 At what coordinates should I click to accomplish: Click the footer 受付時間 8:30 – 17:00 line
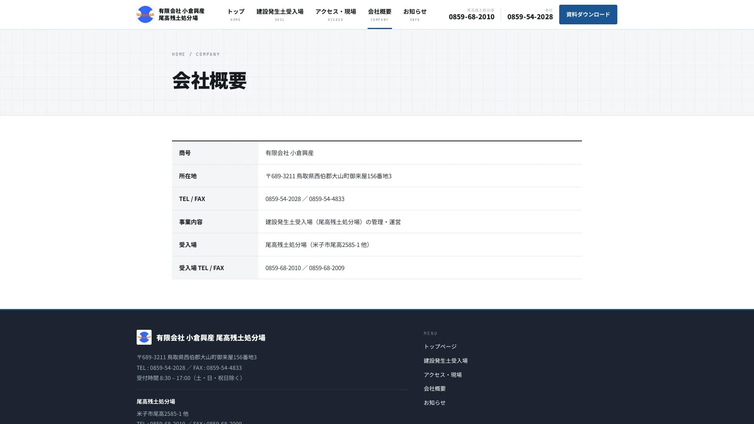(190, 378)
